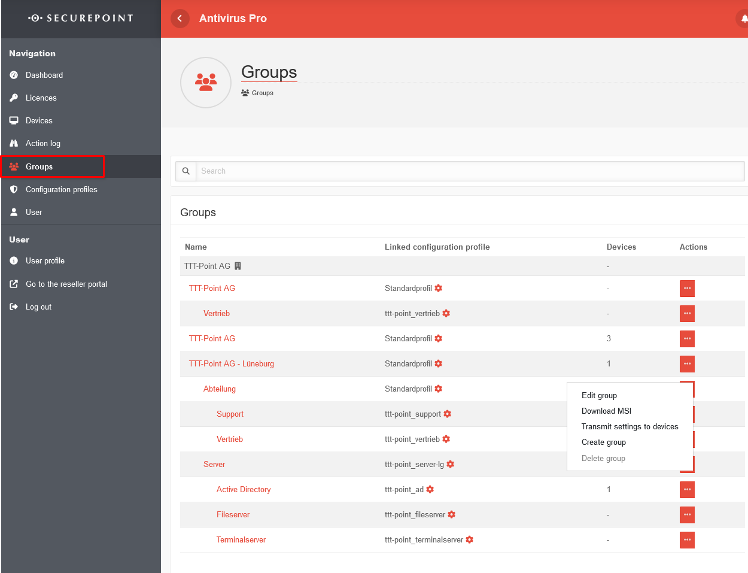Click into the Search input field
Screen dimensions: 748x573
pos(470,171)
